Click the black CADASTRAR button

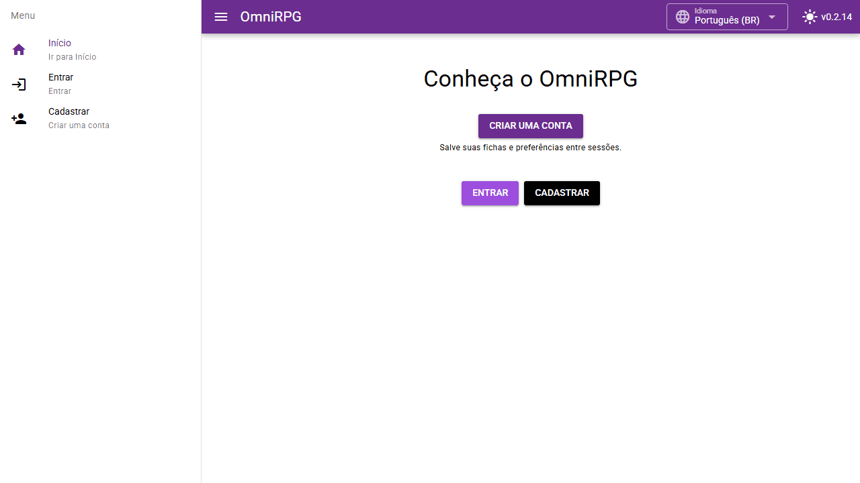click(x=562, y=193)
